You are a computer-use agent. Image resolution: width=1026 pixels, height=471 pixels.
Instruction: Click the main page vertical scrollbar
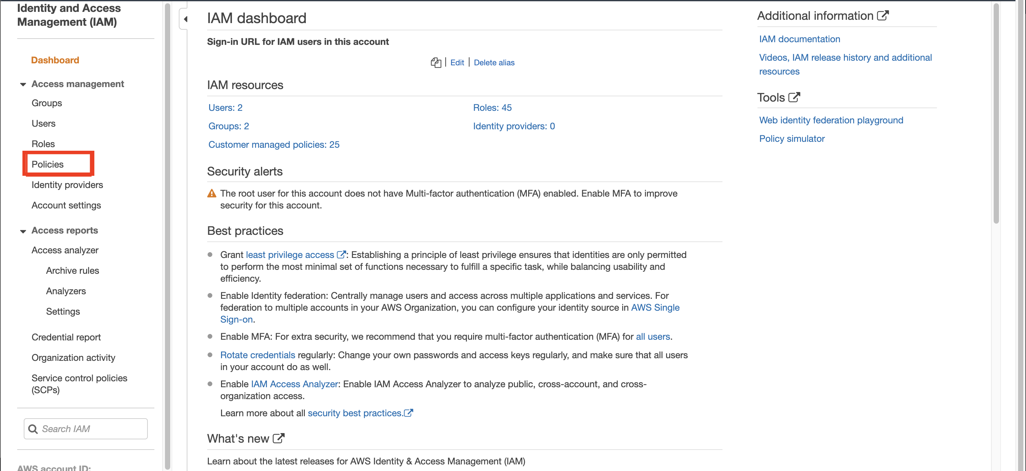(x=996, y=113)
